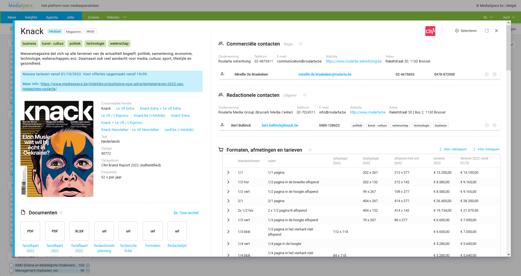This screenshot has width=521, height=276.
Task: Go to the News tab
Action: [x=12, y=17]
